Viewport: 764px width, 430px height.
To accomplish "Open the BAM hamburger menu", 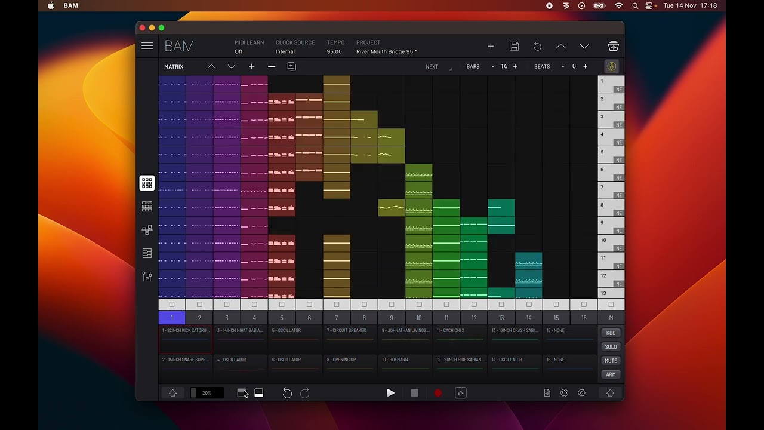I will coord(147,46).
